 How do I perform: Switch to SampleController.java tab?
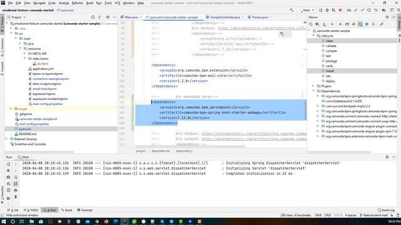click(225, 17)
